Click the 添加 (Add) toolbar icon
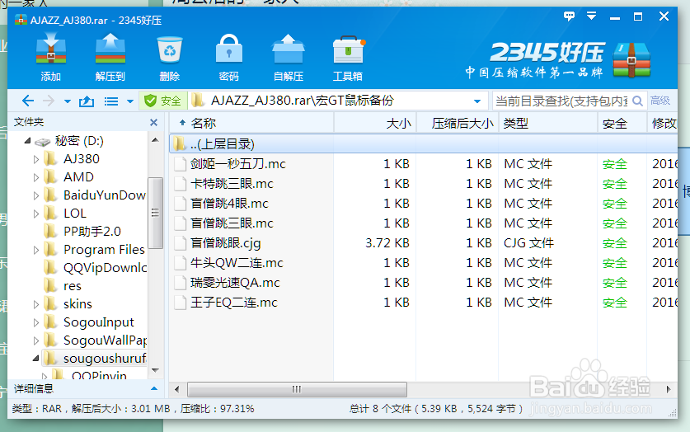This screenshot has height=432, width=690. tap(50, 57)
